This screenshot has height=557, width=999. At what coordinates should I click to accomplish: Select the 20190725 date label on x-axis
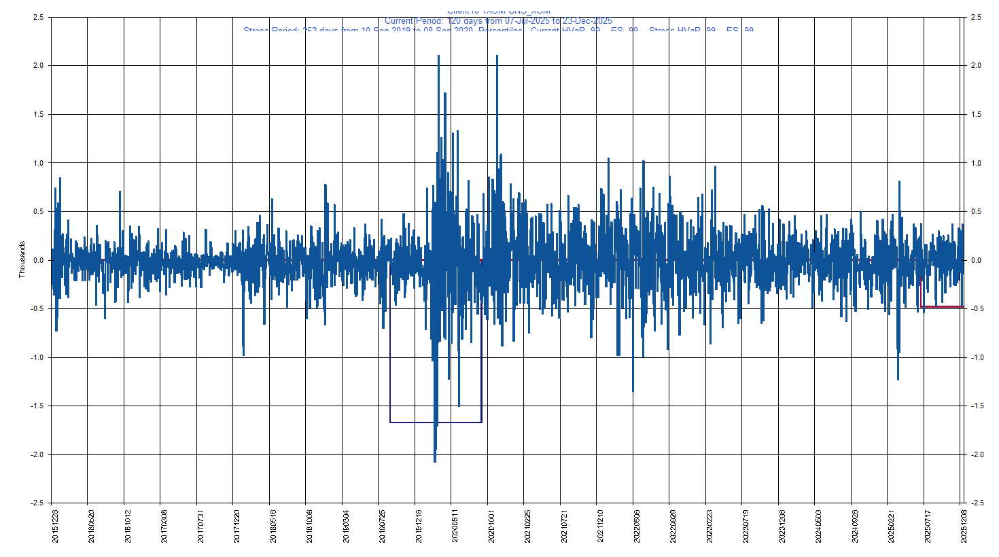coord(382,527)
